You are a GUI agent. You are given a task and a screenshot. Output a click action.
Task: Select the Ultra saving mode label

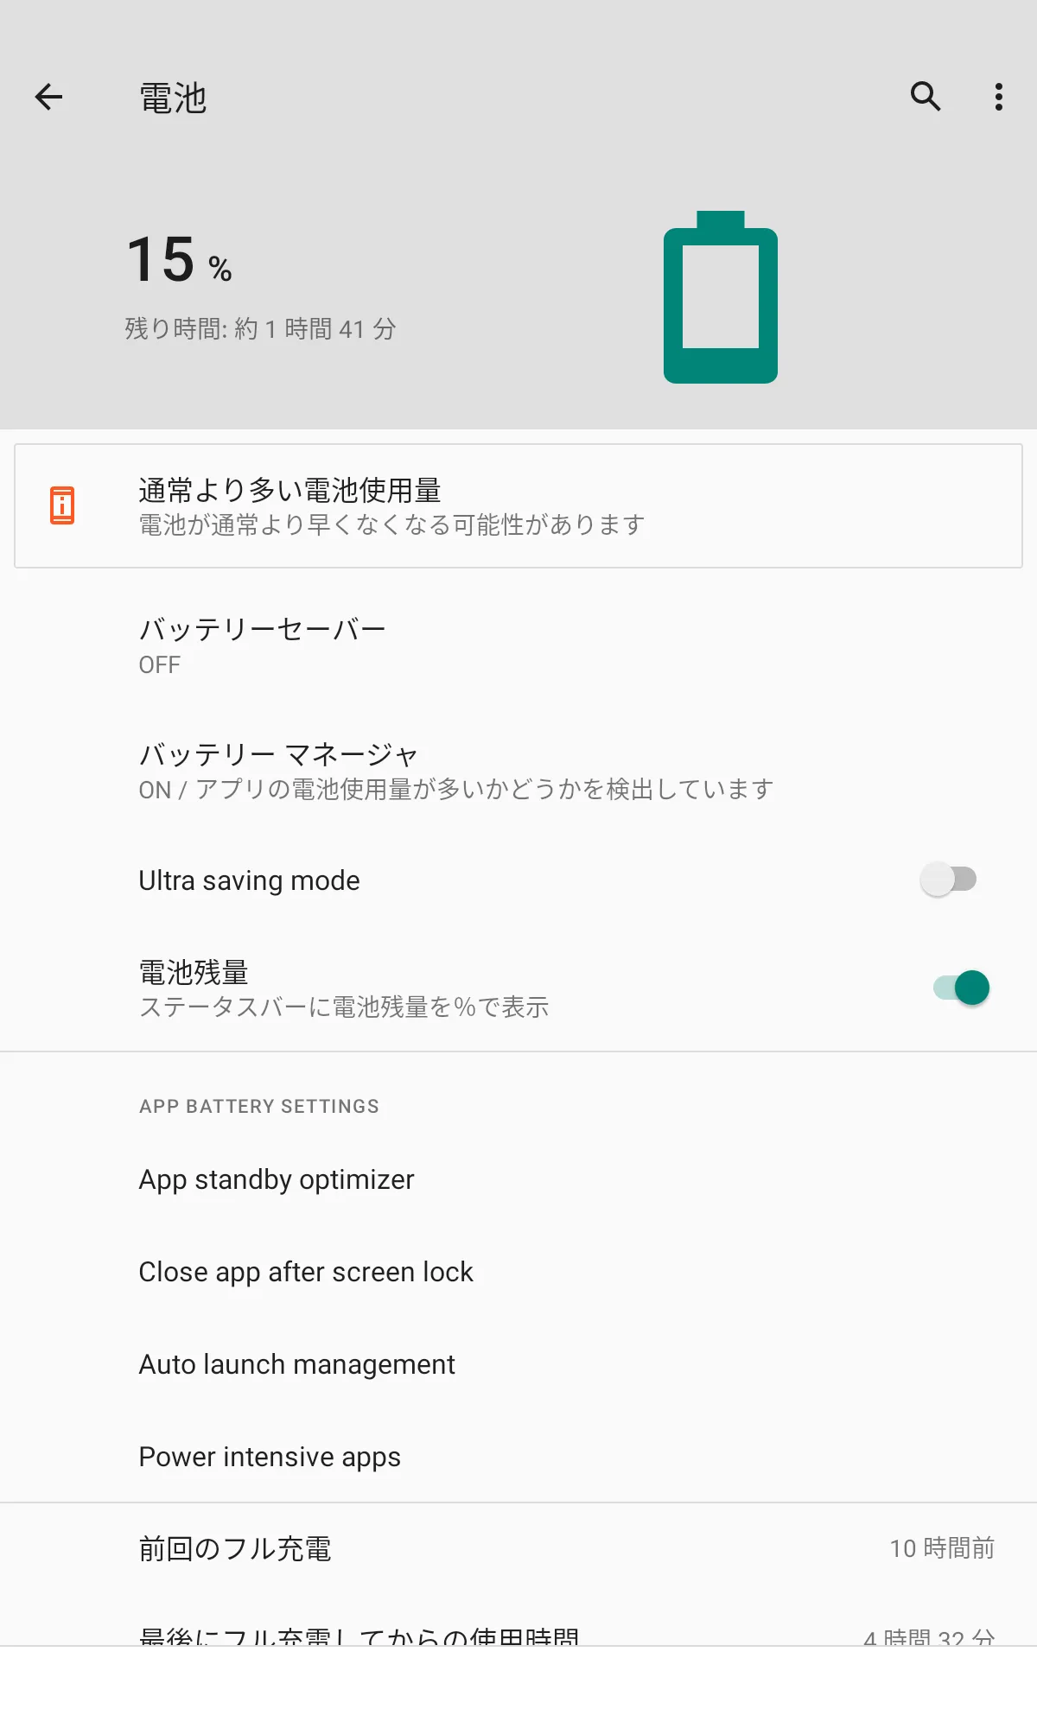[x=249, y=880]
